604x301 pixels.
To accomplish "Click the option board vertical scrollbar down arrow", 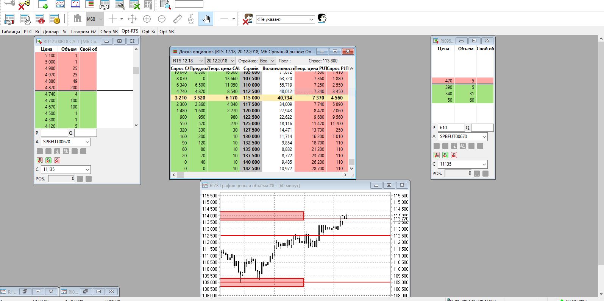I will coord(351,169).
